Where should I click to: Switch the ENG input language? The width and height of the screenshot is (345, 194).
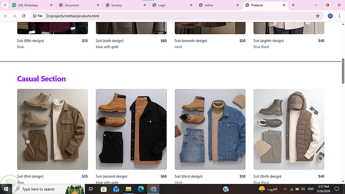[x=311, y=189]
